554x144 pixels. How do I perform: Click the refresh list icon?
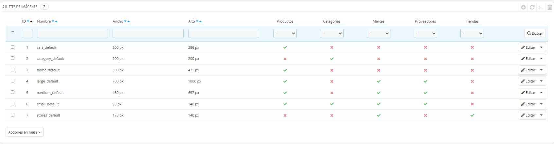click(532, 7)
